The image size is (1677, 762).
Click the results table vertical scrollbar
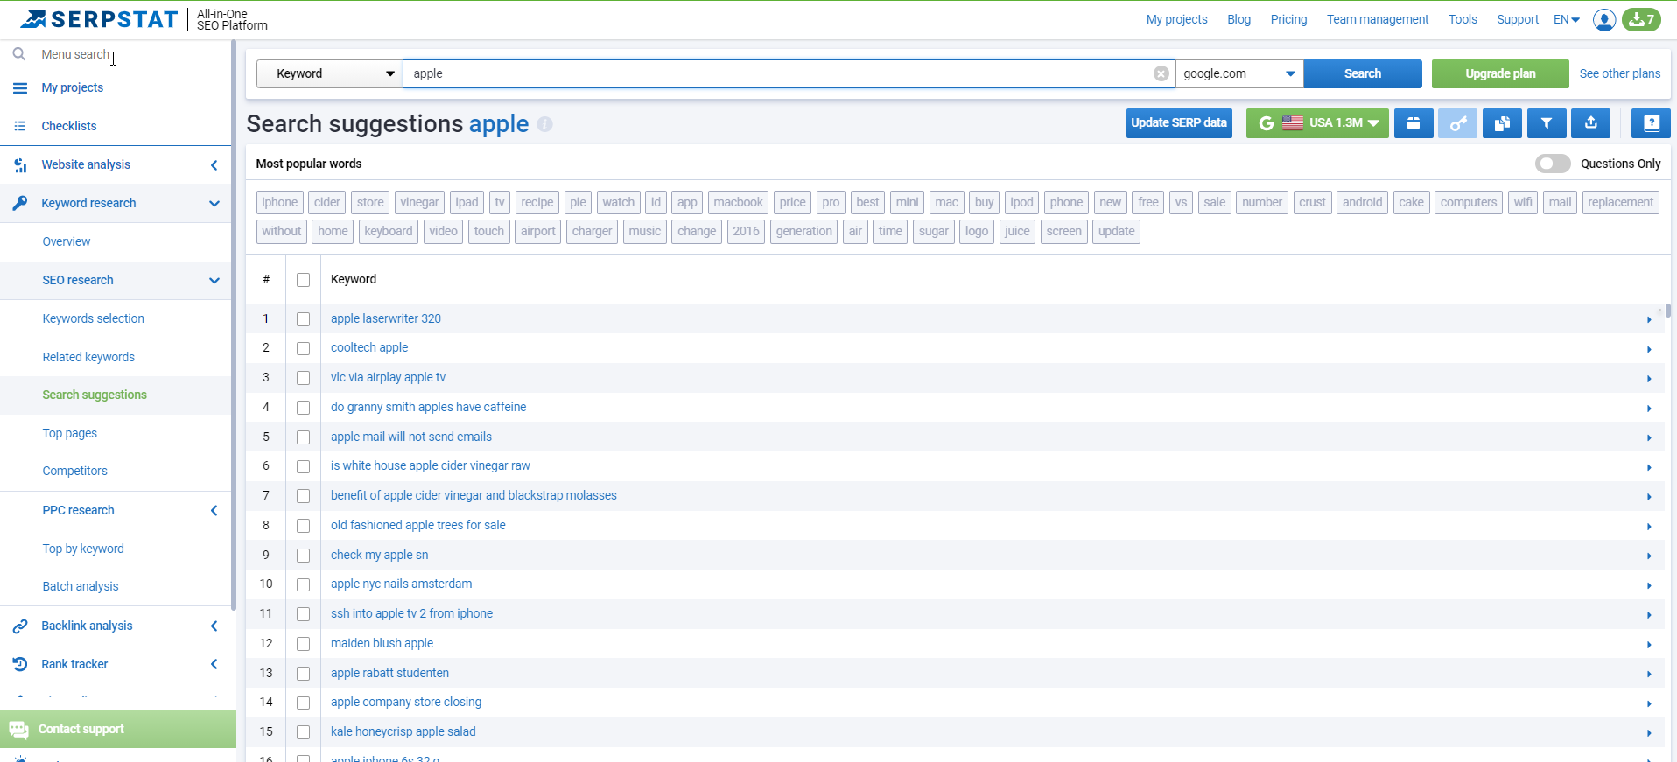click(1668, 311)
